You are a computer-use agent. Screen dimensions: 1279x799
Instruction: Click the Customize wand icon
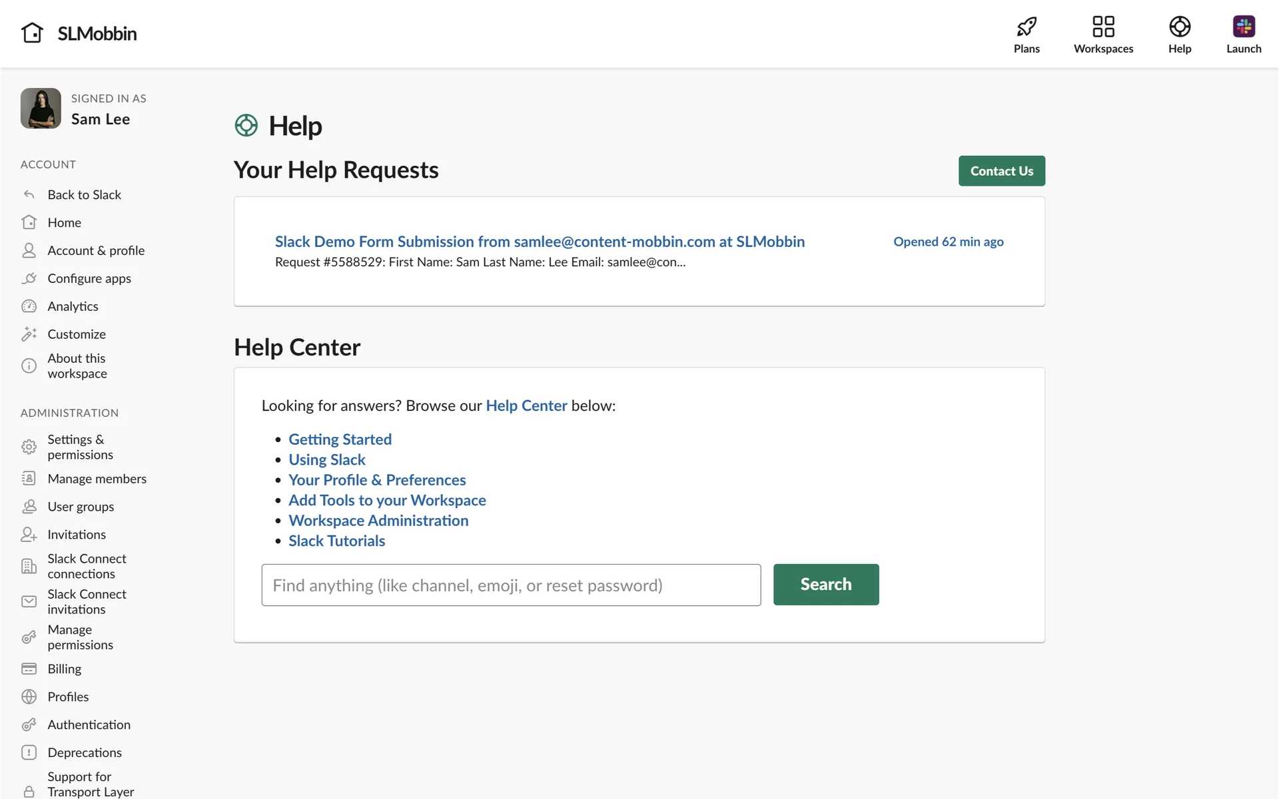(x=29, y=334)
